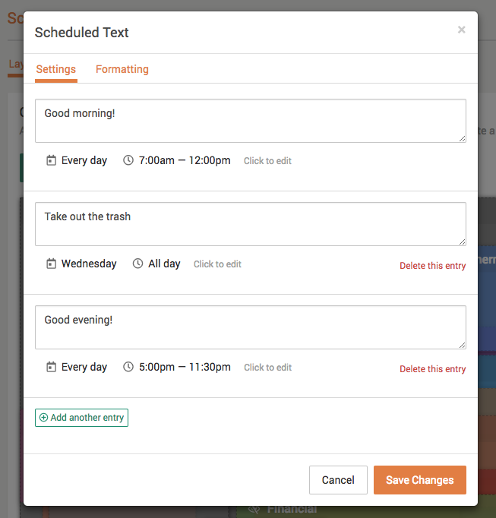Click clock icon next to All day
This screenshot has height=518, width=496.
137,264
